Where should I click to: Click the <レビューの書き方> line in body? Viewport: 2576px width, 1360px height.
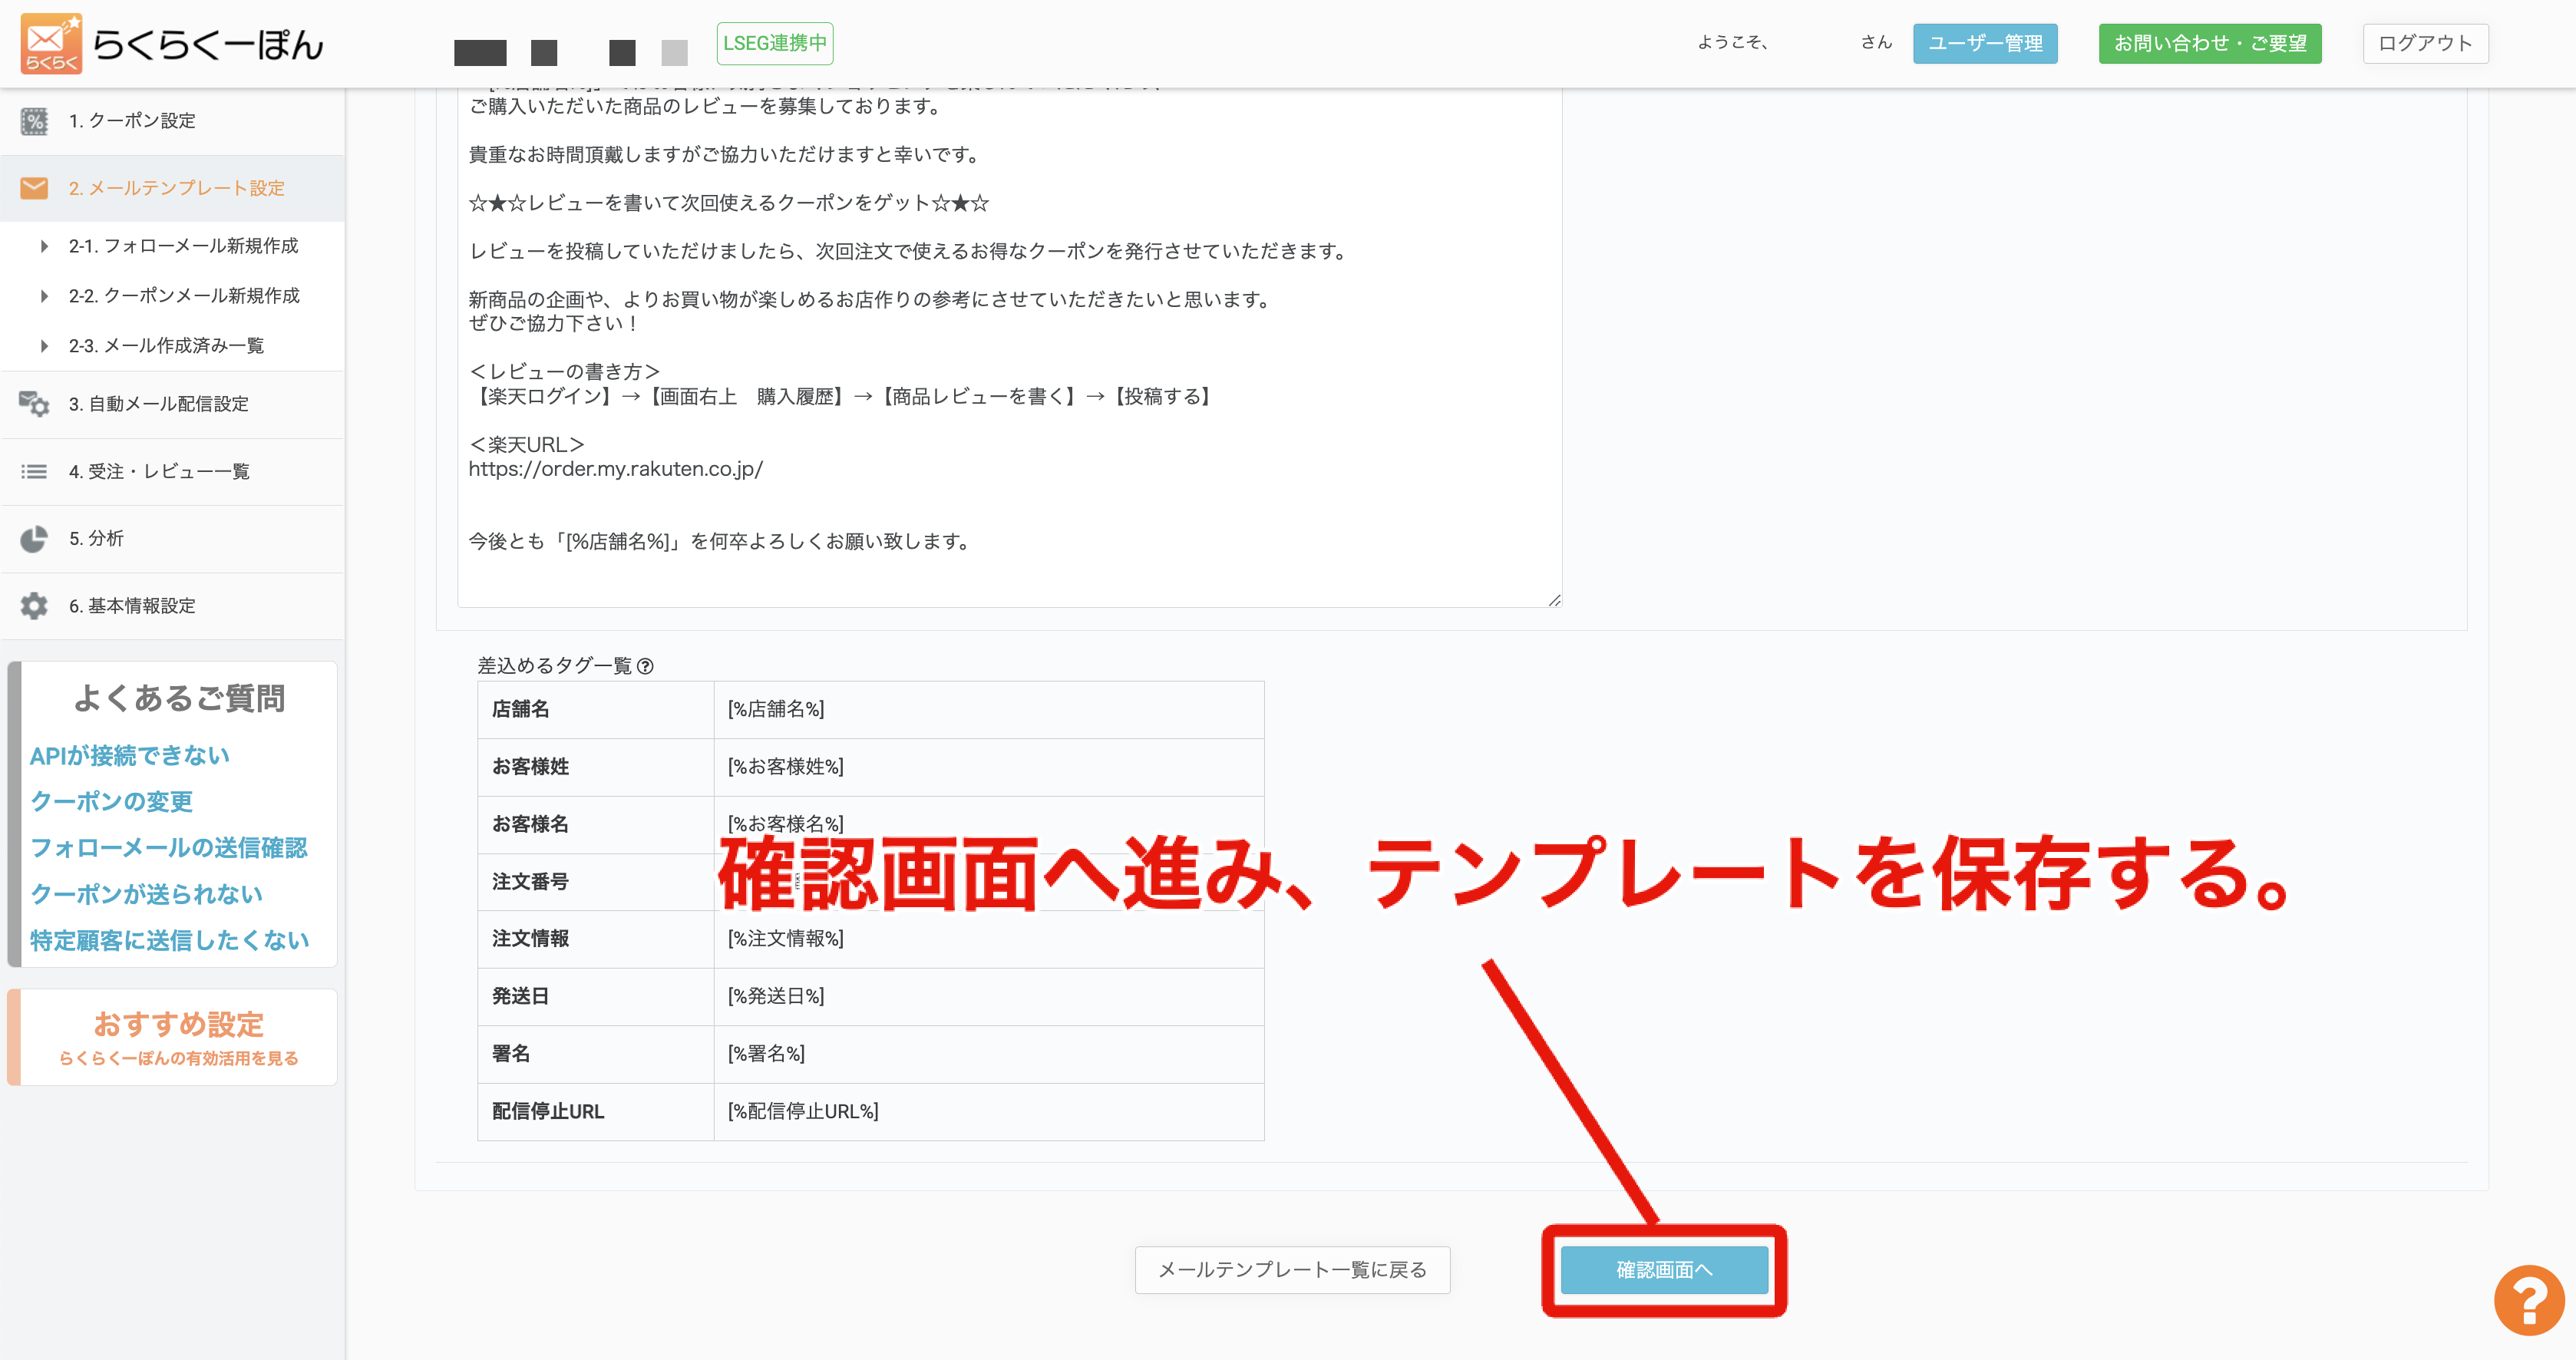(x=564, y=372)
